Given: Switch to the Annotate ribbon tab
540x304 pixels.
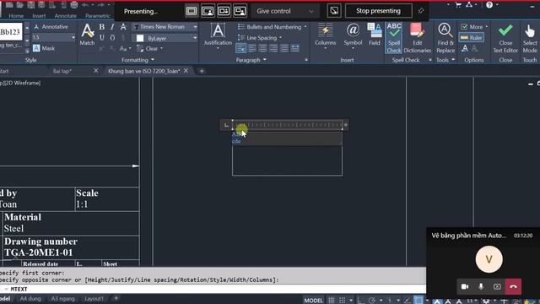Looking at the screenshot, I should coord(66,16).
